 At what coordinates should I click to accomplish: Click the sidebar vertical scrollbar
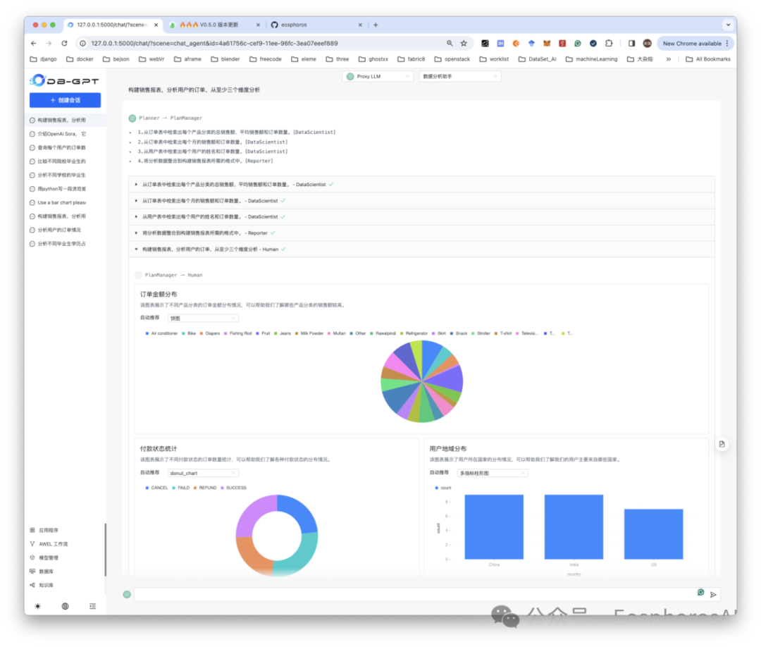[x=105, y=550]
